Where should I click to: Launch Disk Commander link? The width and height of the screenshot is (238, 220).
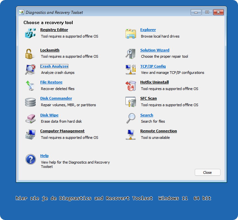point(56,98)
